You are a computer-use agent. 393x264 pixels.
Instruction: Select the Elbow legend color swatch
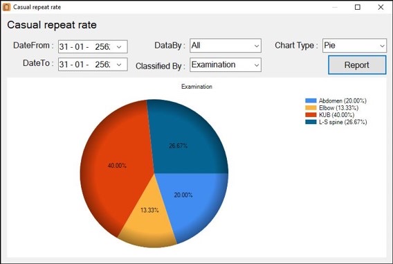coord(311,107)
